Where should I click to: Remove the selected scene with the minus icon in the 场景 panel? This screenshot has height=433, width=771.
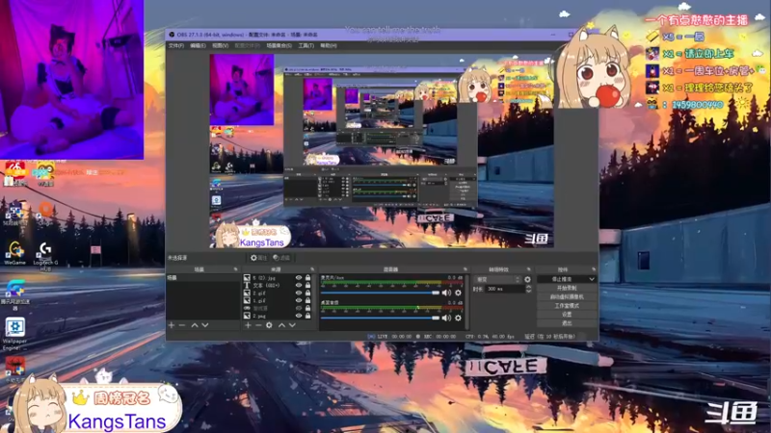(182, 325)
